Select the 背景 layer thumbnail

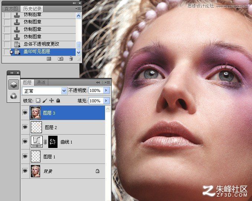pyautogui.click(x=35, y=171)
